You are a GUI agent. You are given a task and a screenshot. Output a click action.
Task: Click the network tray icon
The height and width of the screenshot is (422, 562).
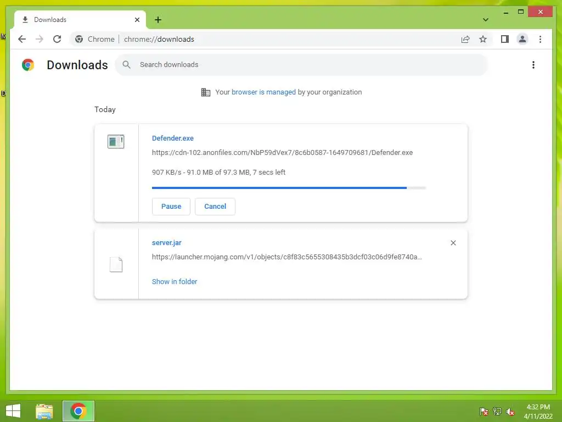(497, 411)
